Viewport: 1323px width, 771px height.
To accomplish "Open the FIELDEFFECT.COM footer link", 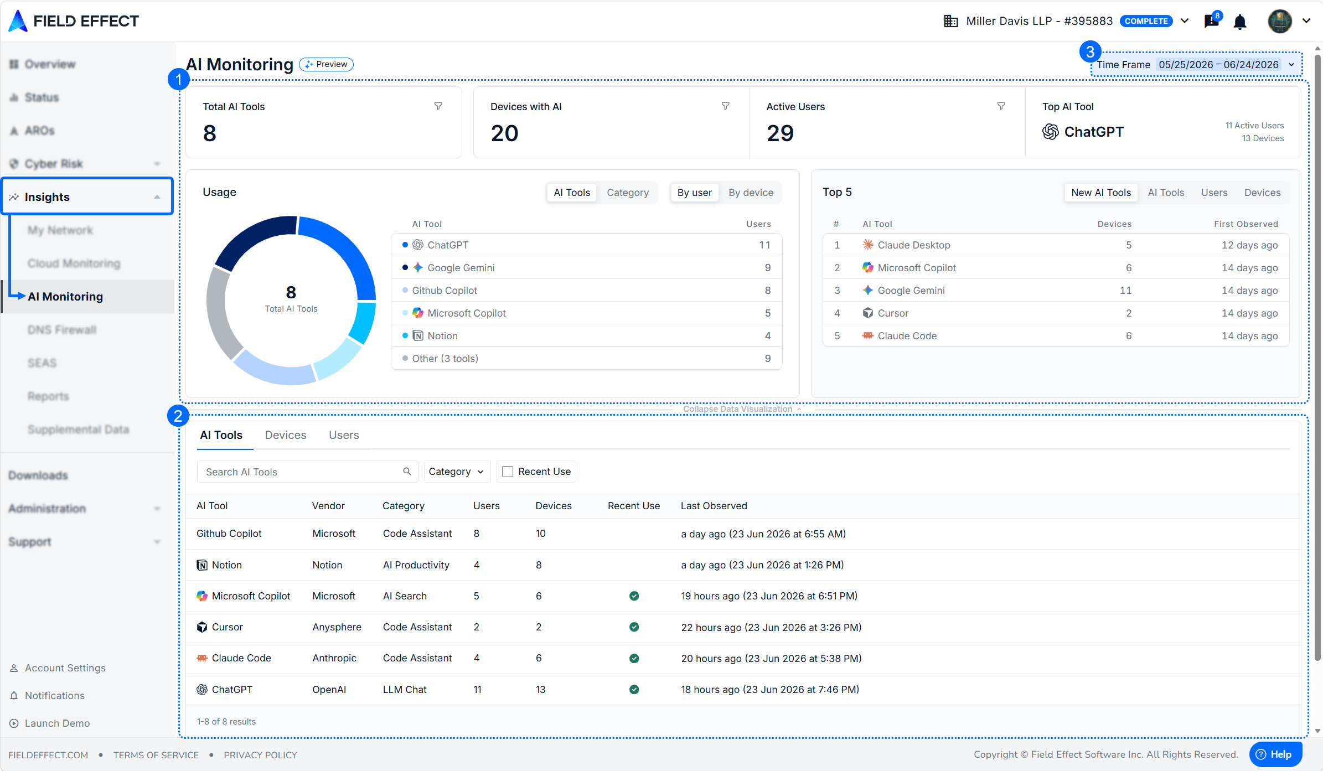I will tap(48, 755).
